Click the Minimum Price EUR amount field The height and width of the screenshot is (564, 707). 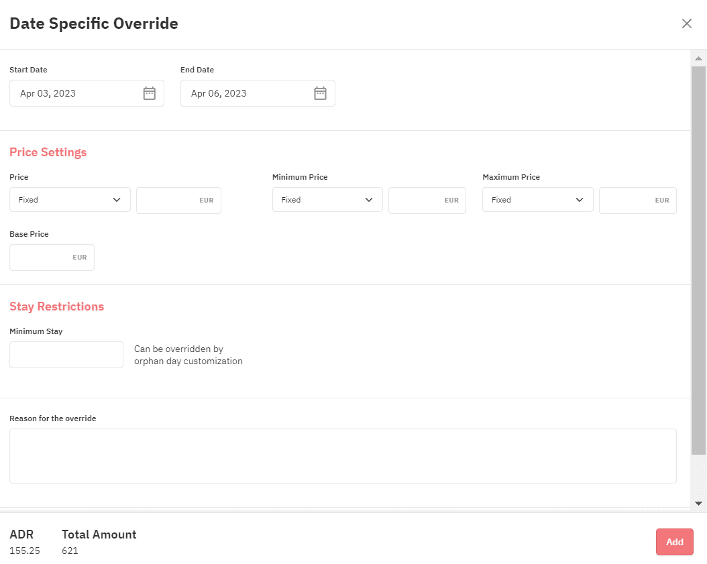pyautogui.click(x=427, y=200)
